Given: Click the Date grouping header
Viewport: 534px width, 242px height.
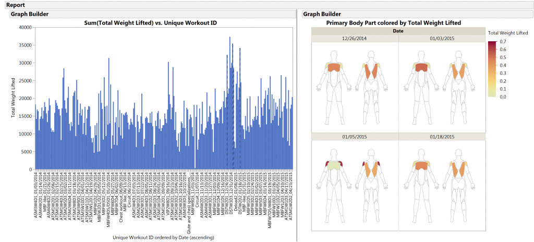Looking at the screenshot, I should pos(398,31).
